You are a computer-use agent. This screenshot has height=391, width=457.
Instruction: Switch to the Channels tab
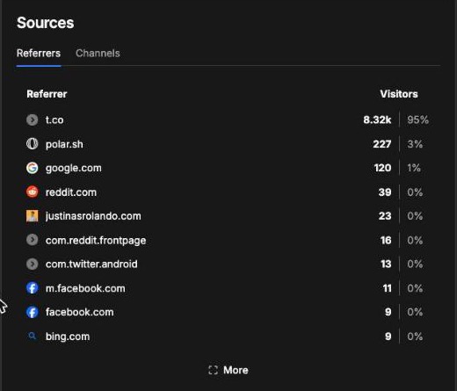(x=98, y=54)
